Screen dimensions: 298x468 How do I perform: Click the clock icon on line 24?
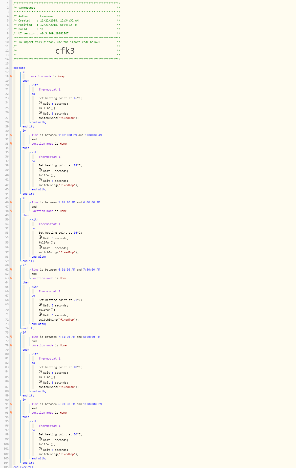[40, 103]
